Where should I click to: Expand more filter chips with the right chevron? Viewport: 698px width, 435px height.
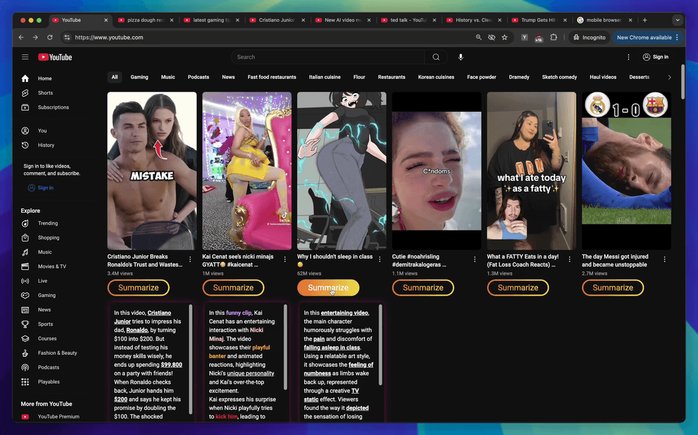pos(670,77)
